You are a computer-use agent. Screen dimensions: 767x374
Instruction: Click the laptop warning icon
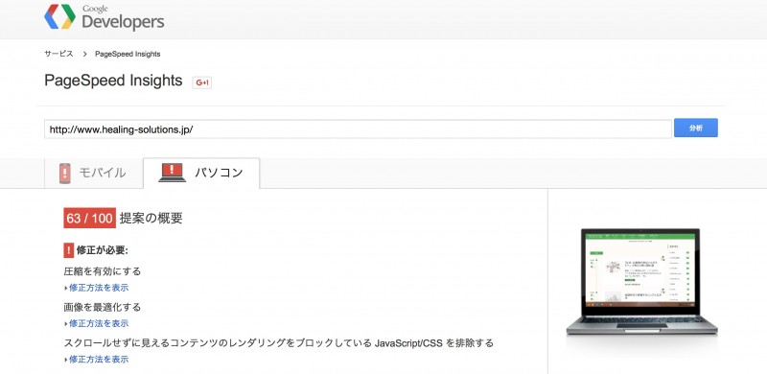(172, 173)
